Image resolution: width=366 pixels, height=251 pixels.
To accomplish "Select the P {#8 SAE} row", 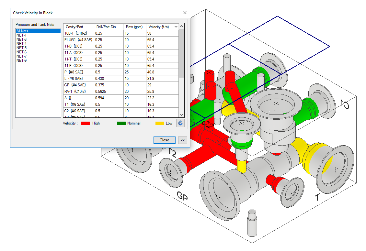I will point(121,72).
